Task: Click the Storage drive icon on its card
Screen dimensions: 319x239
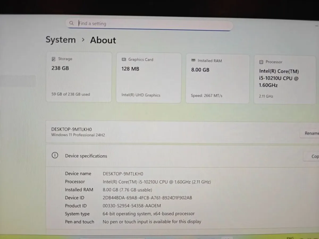Action: (54, 59)
